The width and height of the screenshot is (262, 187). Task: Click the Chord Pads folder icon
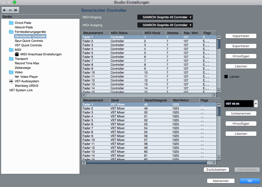(11, 23)
